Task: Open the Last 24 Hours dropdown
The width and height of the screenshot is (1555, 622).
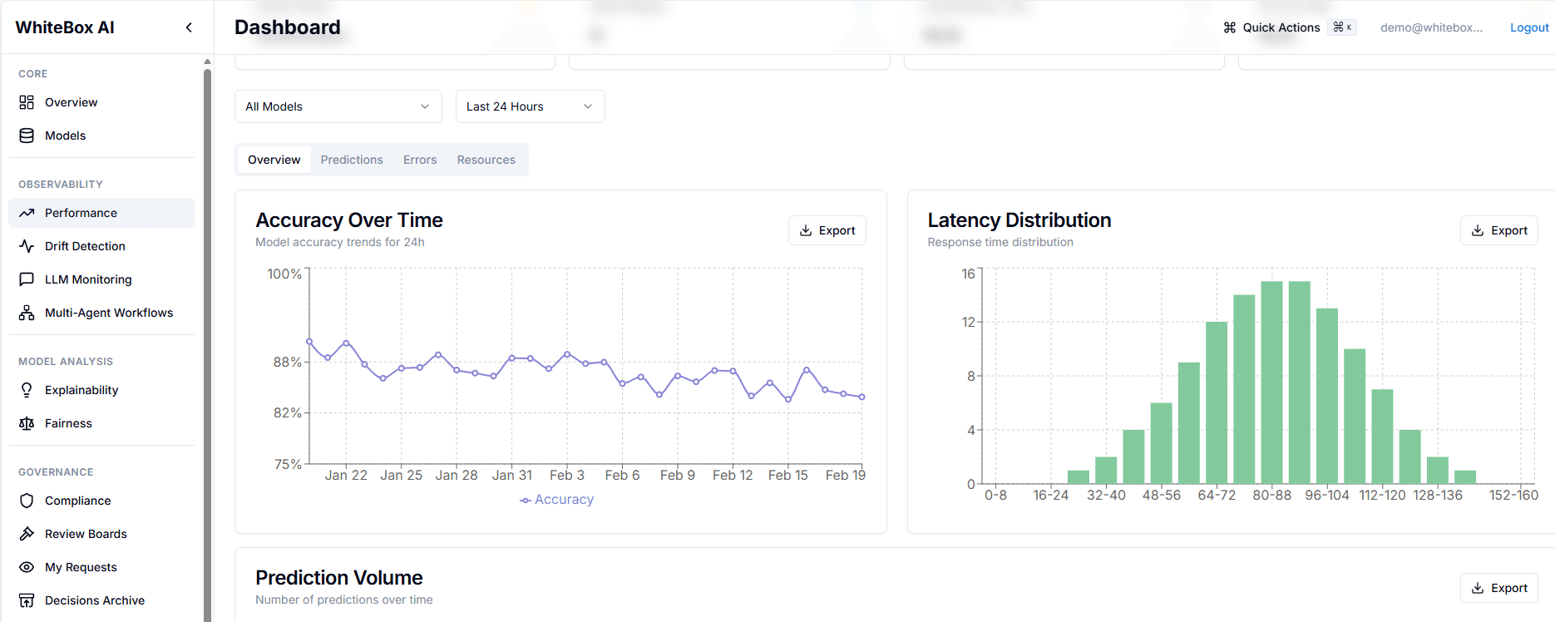Action: click(x=531, y=106)
